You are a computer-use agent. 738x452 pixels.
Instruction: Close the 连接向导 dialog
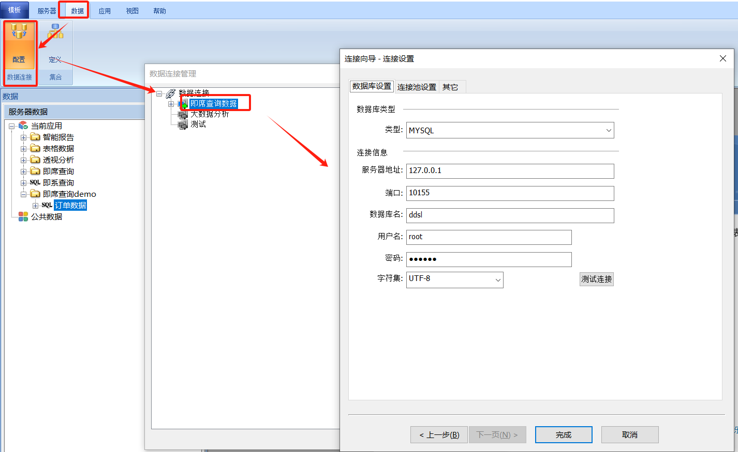[723, 58]
